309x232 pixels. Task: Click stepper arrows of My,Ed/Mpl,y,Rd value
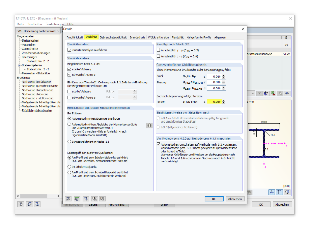point(224,82)
